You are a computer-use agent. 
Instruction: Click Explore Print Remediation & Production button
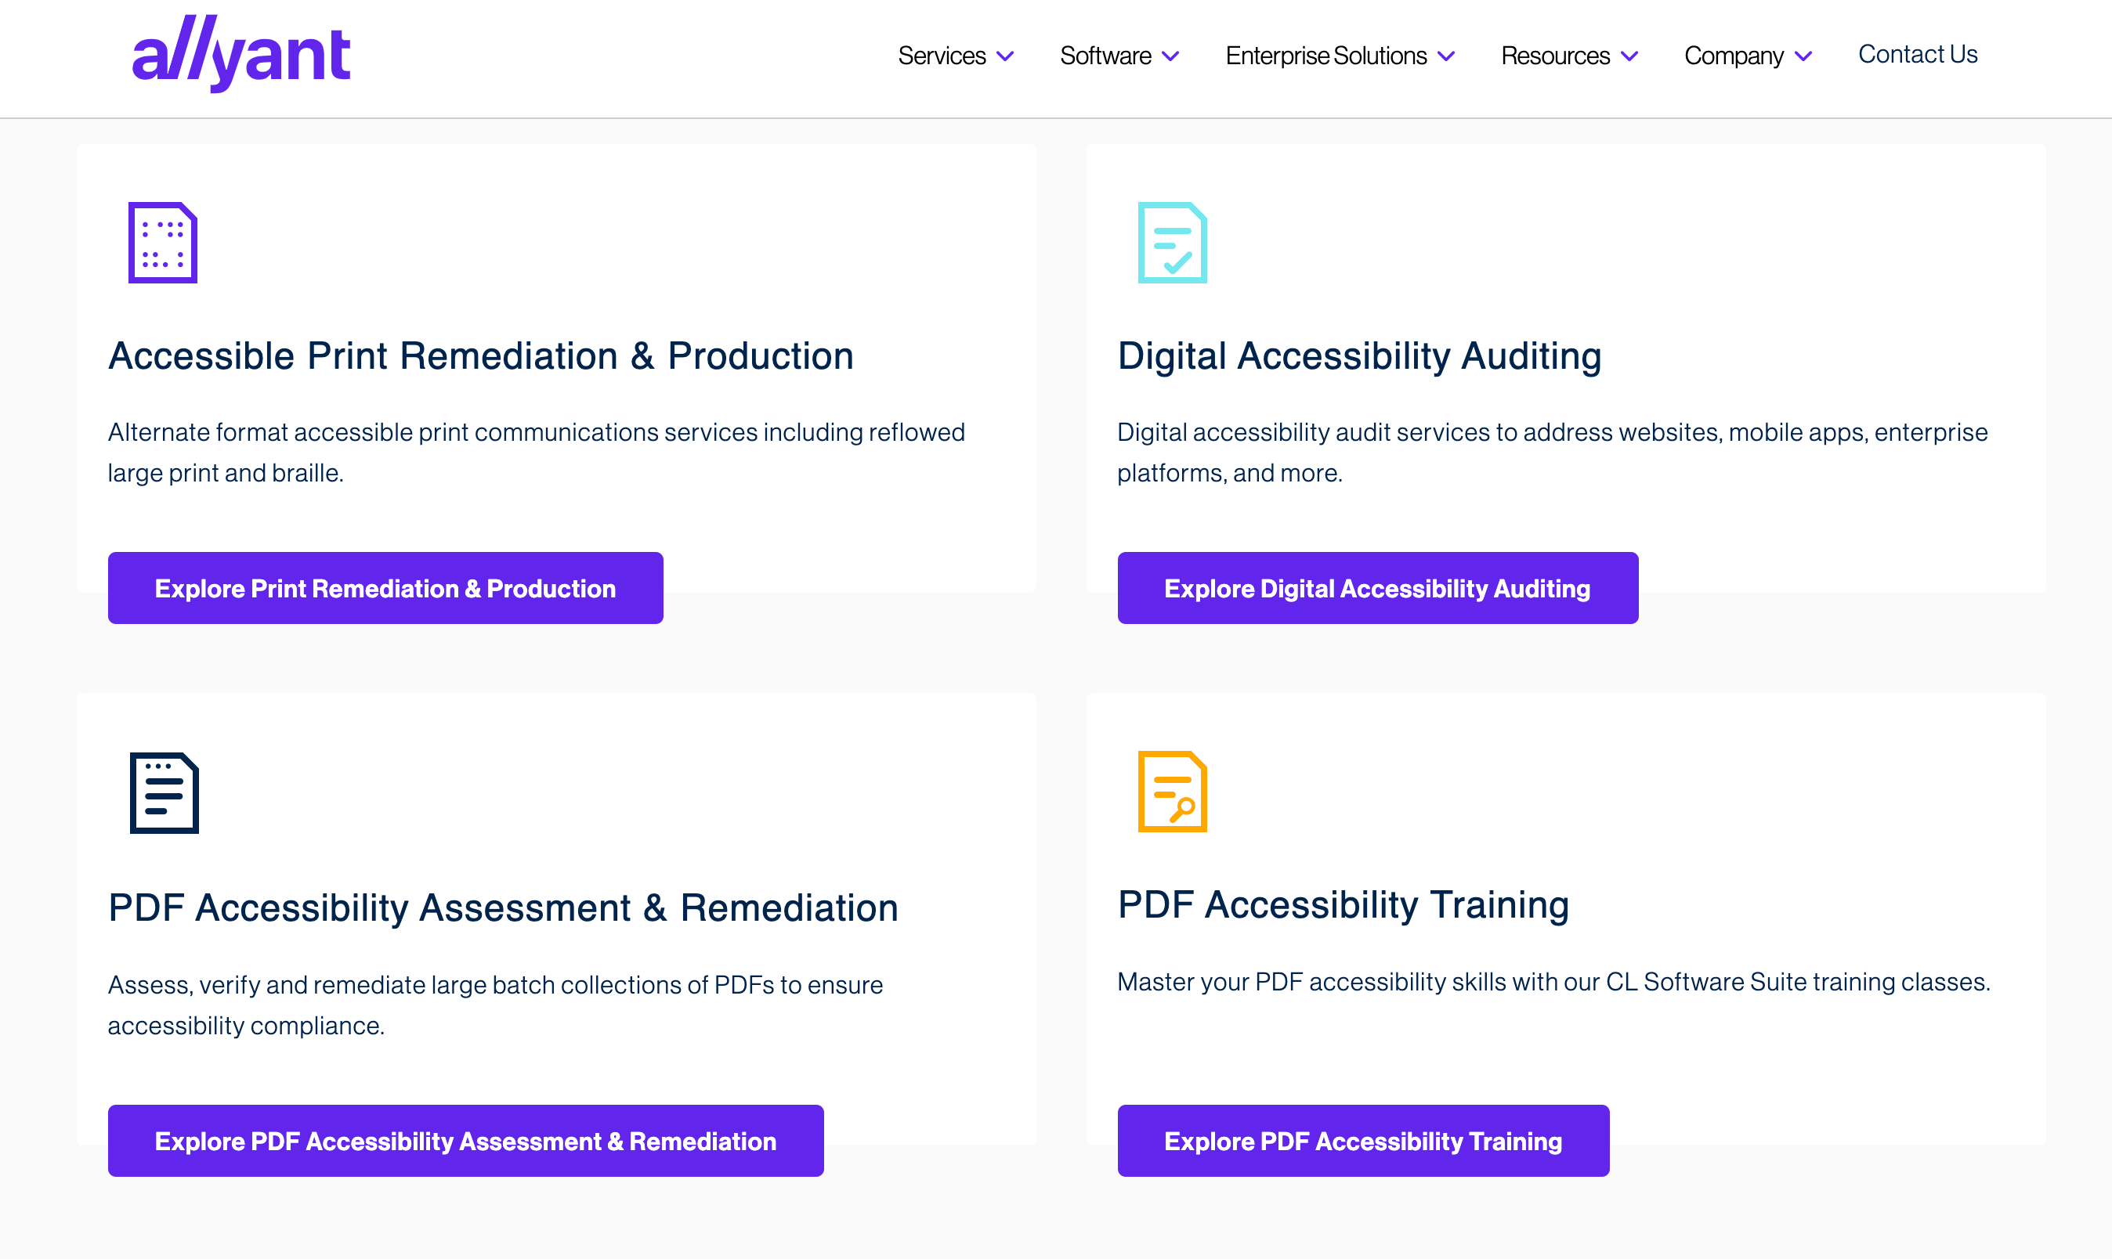(x=385, y=588)
